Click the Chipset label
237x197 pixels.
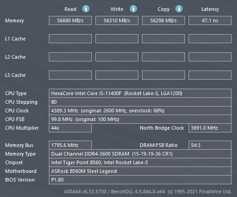[x=14, y=162]
